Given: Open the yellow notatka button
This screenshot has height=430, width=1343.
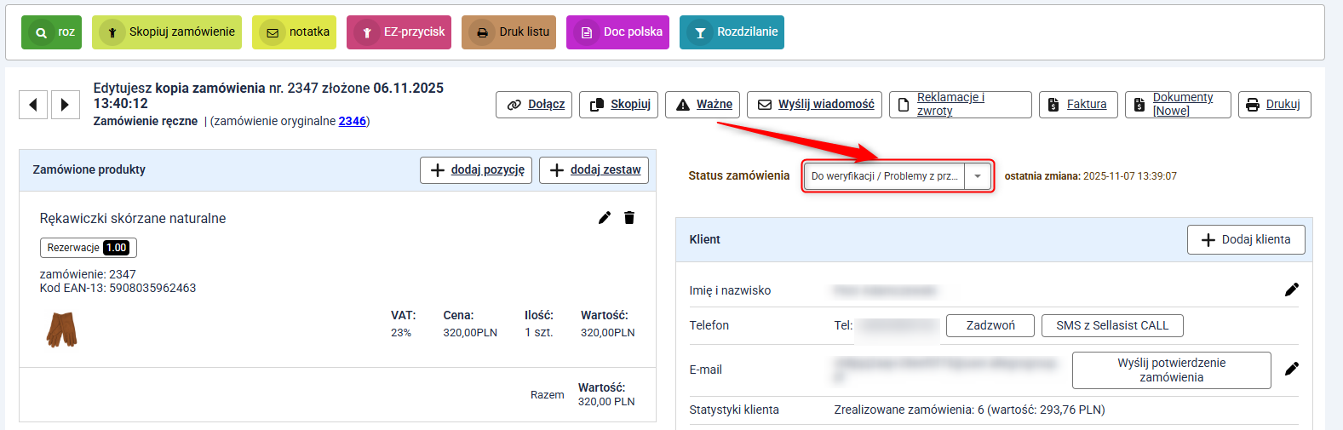Looking at the screenshot, I should pyautogui.click(x=294, y=32).
